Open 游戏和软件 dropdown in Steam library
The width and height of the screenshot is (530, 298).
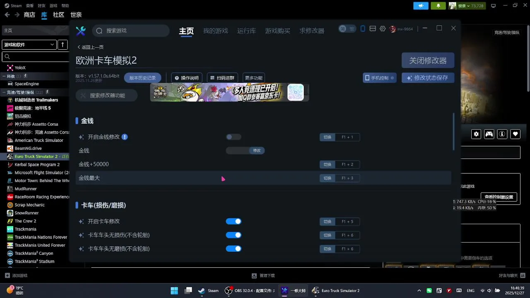[x=29, y=44]
